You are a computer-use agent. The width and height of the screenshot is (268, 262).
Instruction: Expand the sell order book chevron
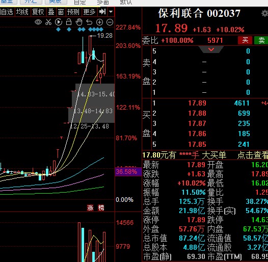coord(211,49)
